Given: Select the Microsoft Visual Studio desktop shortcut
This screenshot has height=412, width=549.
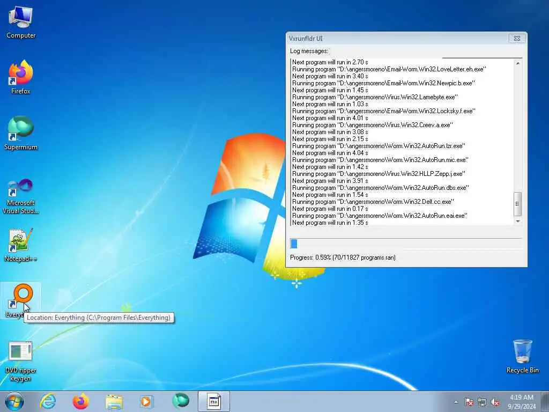Looking at the screenshot, I should click(21, 196).
